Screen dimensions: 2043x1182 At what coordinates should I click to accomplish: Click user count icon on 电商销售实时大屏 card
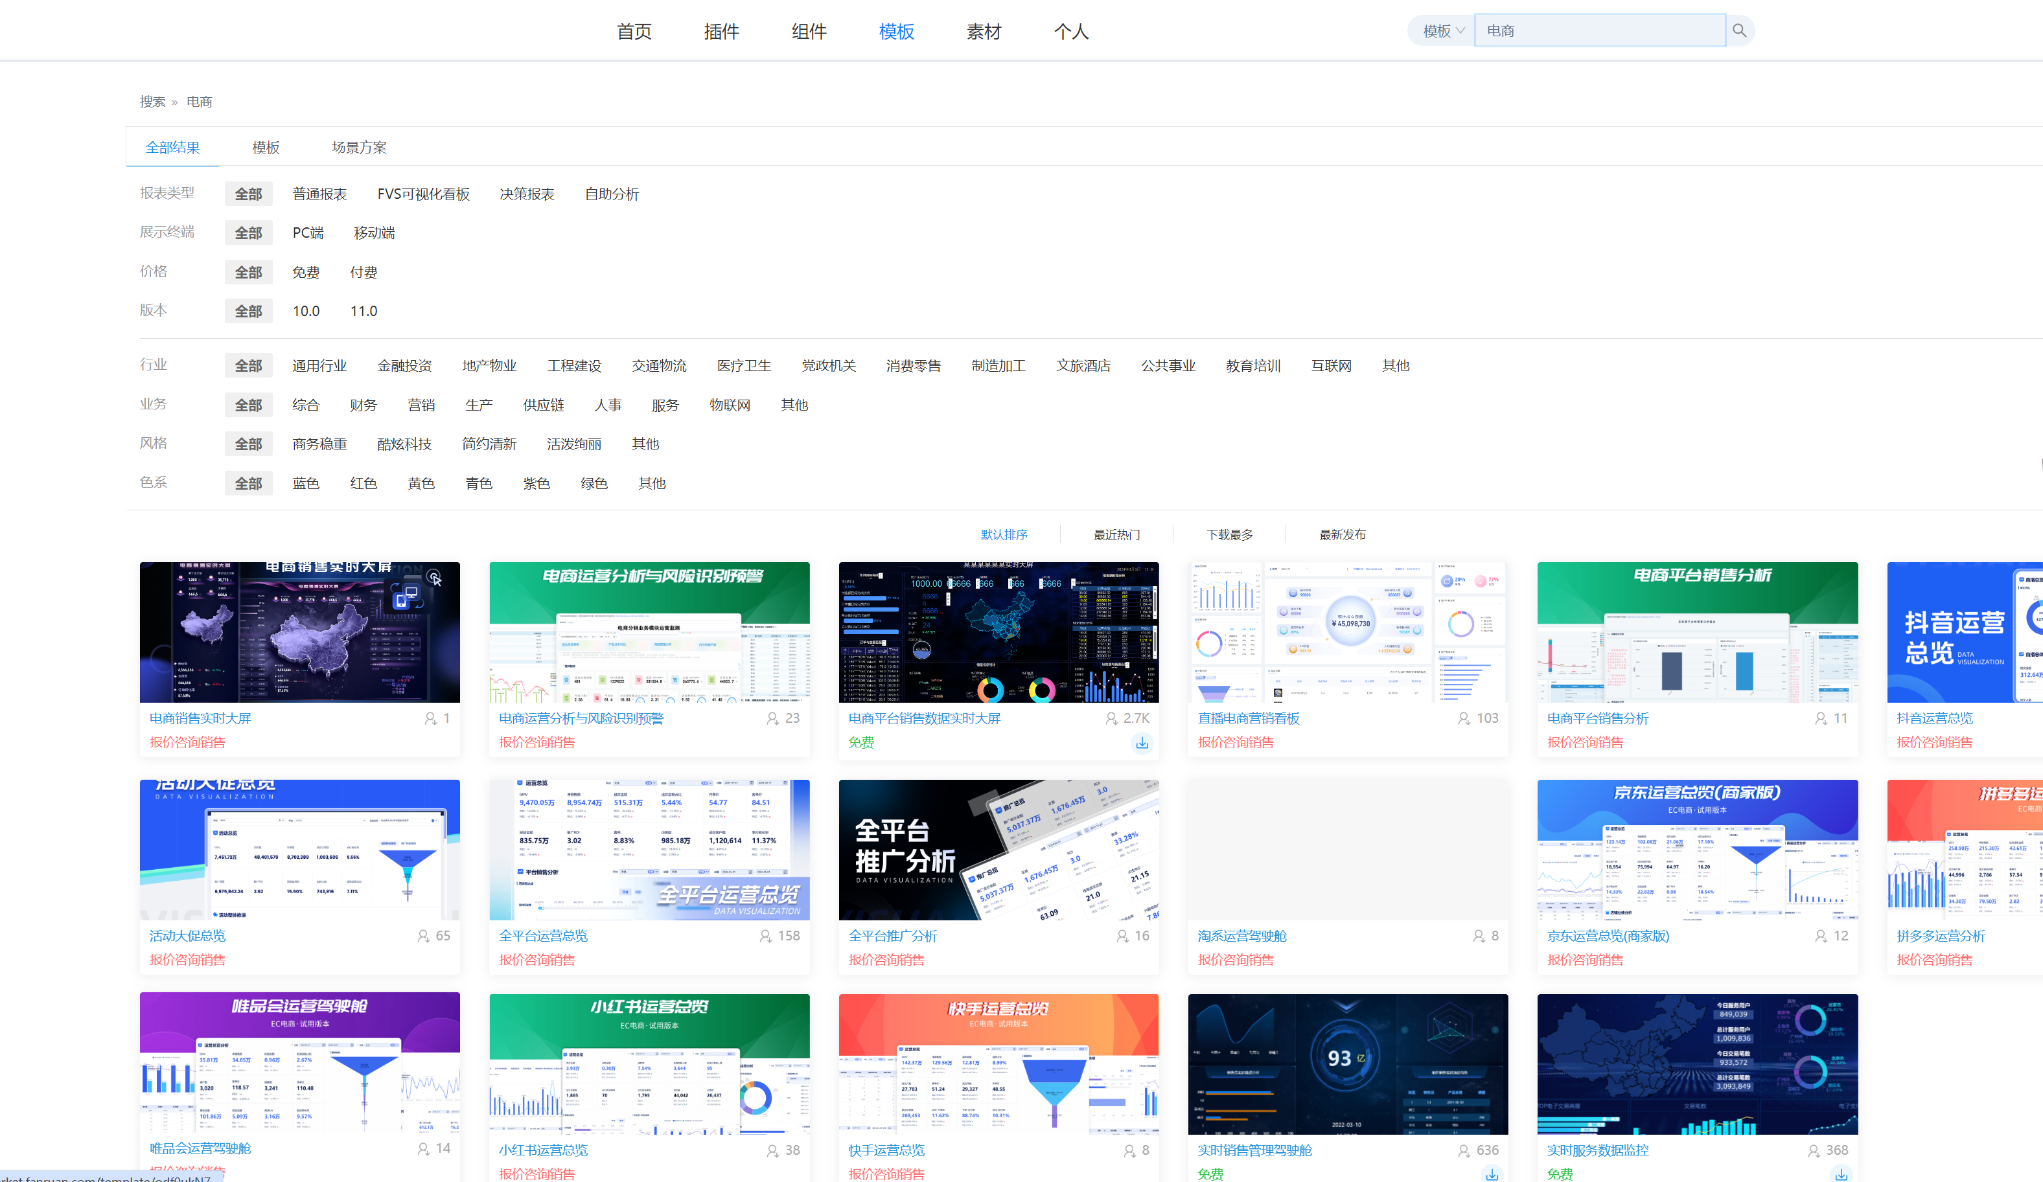click(430, 719)
